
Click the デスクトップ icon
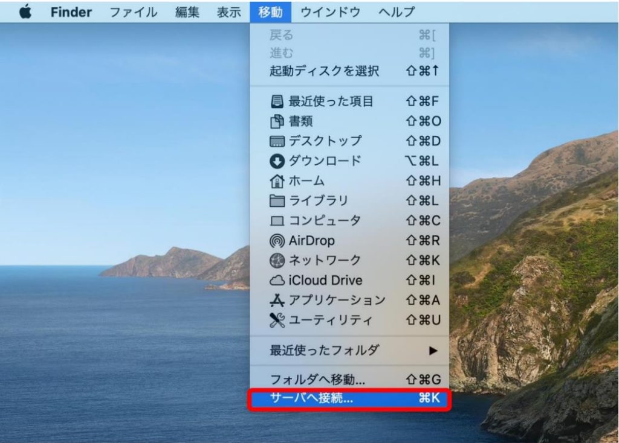277,141
